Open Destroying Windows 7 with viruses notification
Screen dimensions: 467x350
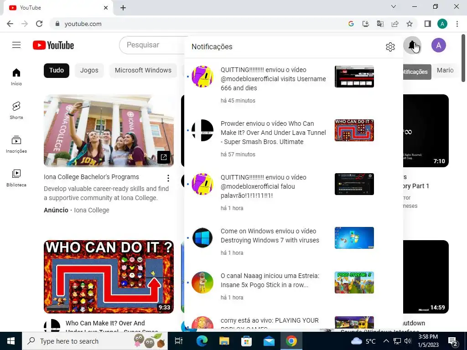270,236
